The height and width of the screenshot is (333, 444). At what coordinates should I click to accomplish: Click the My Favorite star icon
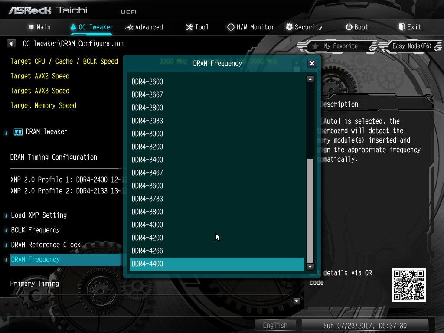click(316, 46)
